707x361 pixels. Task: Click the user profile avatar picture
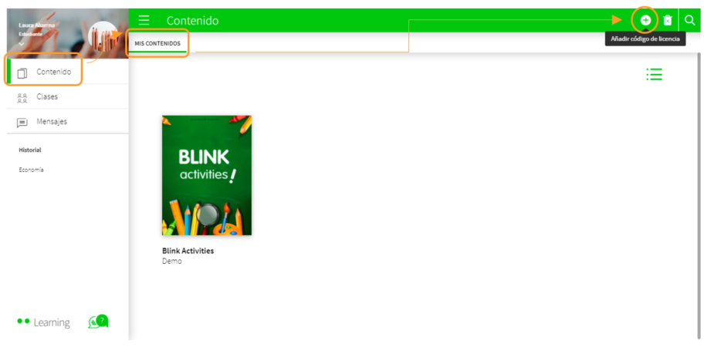104,36
